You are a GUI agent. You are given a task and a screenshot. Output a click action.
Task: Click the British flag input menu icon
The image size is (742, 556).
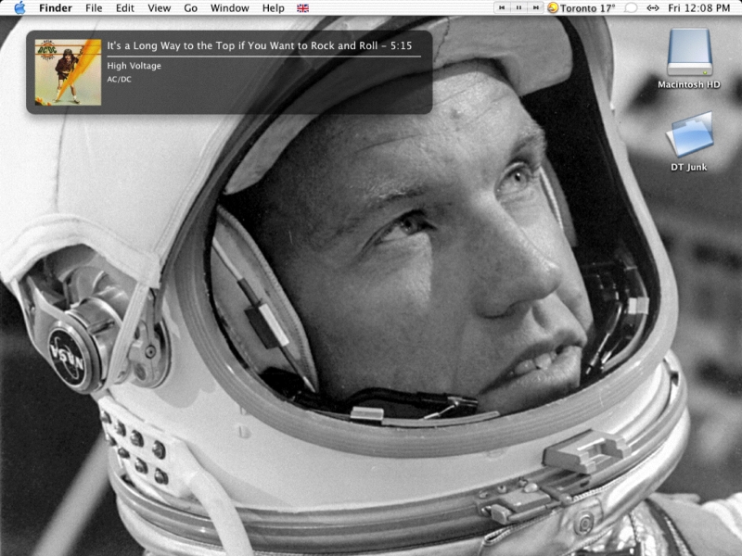302,7
